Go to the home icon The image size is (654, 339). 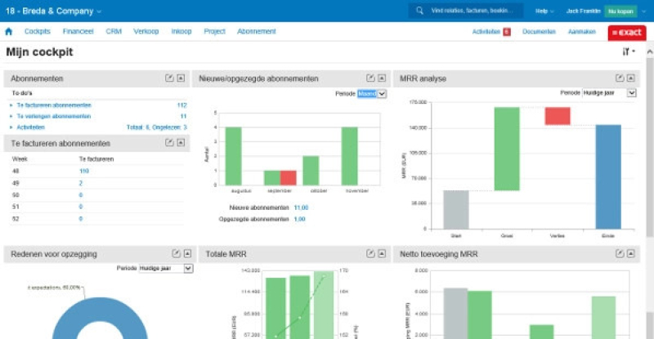[x=8, y=32]
